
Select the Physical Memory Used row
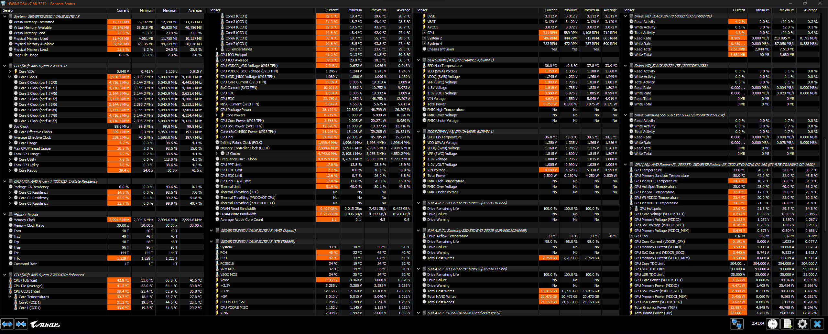[x=102, y=38]
